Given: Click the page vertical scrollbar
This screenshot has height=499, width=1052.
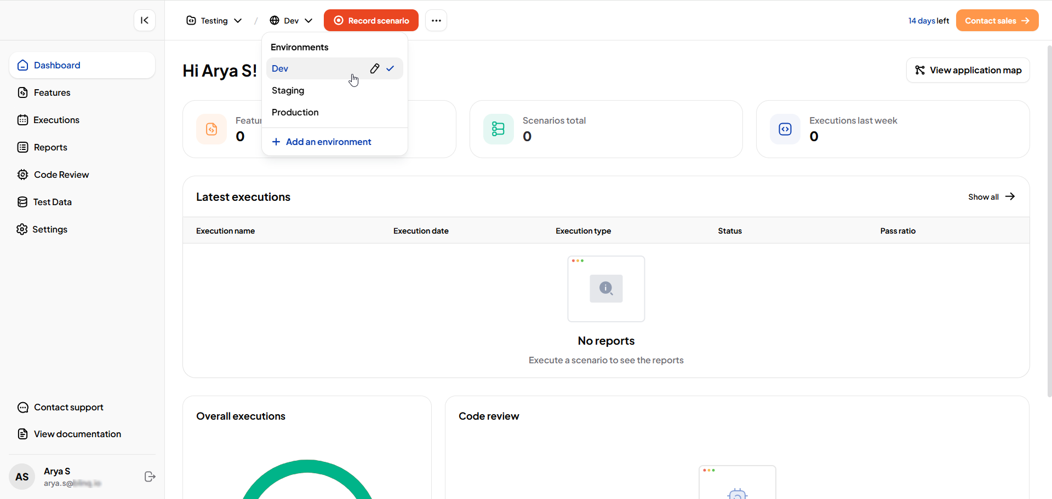Looking at the screenshot, I should 1049,219.
